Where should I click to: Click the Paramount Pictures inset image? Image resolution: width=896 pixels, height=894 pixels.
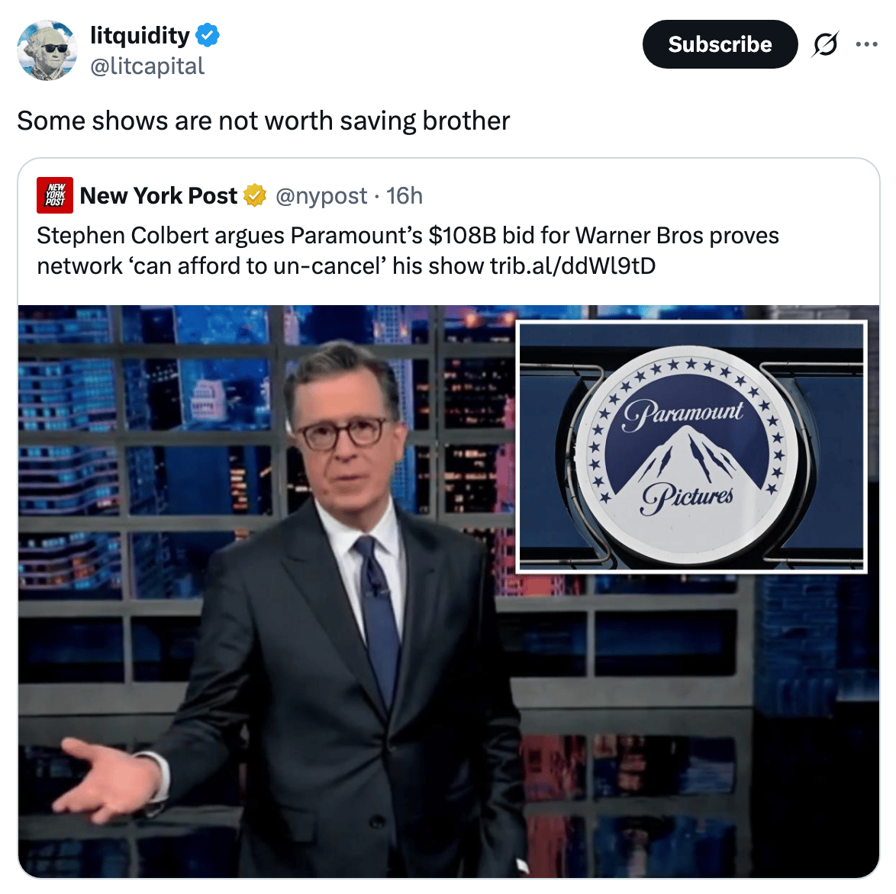[691, 447]
